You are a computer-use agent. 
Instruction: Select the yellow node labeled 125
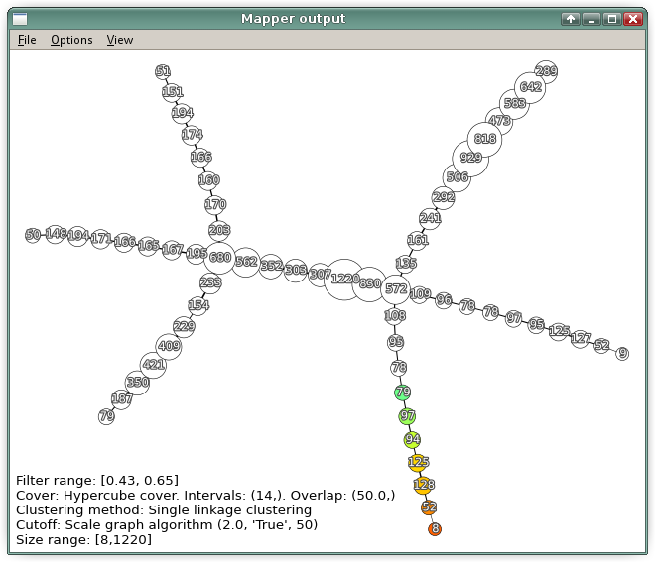click(x=418, y=462)
